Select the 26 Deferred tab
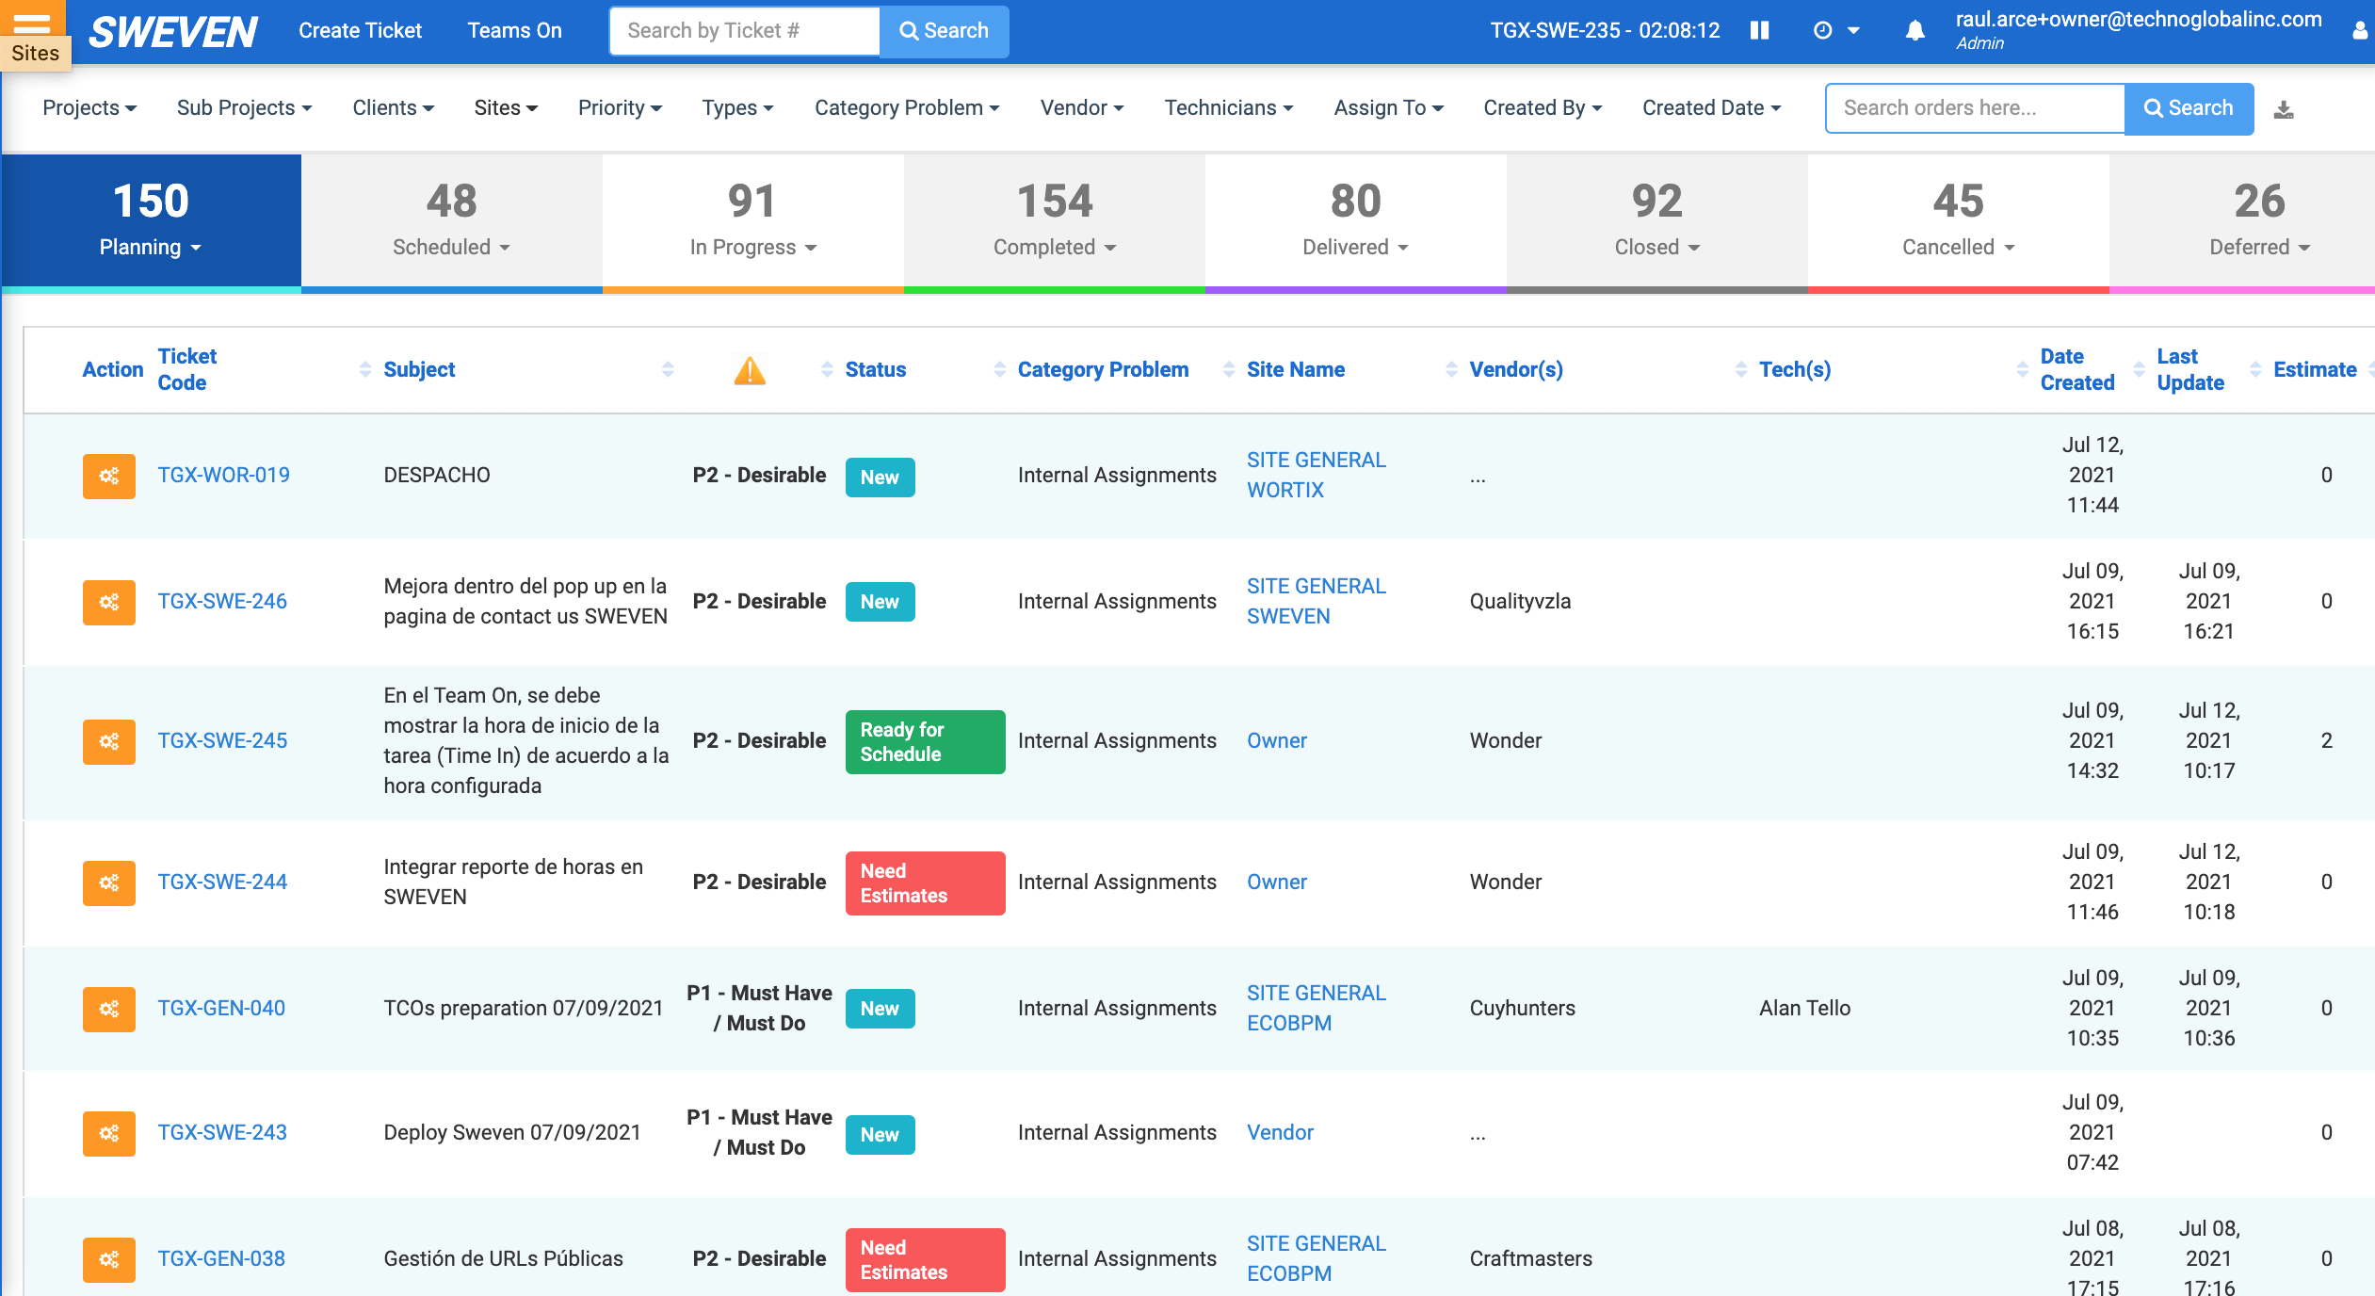Image resolution: width=2375 pixels, height=1296 pixels. pos(2242,222)
